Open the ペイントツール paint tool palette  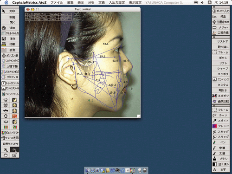coord(10,94)
